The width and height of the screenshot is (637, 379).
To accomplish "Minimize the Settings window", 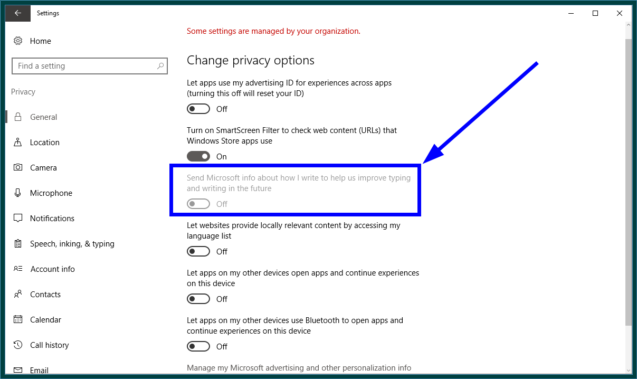I will (571, 13).
